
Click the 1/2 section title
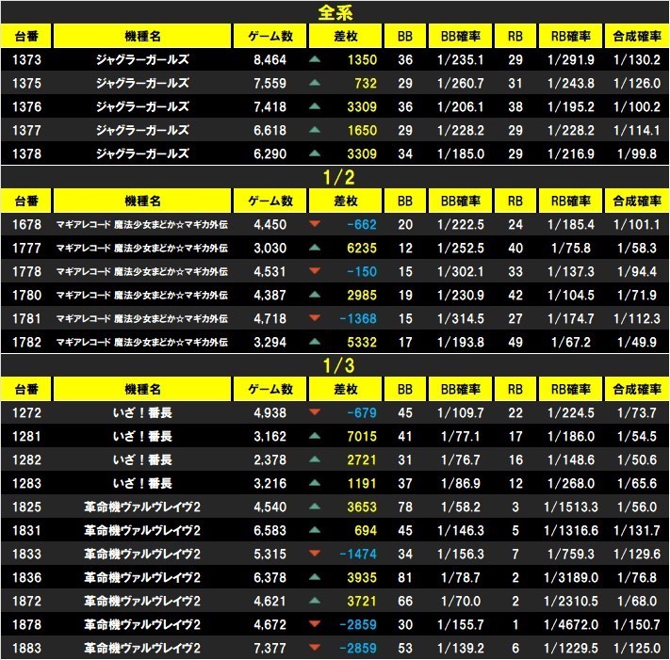pyautogui.click(x=339, y=178)
